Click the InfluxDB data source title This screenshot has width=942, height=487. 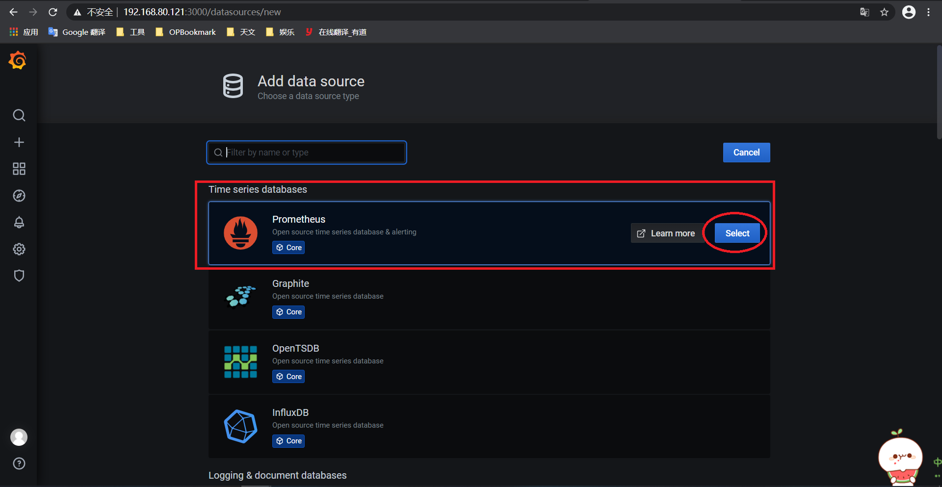coord(290,412)
